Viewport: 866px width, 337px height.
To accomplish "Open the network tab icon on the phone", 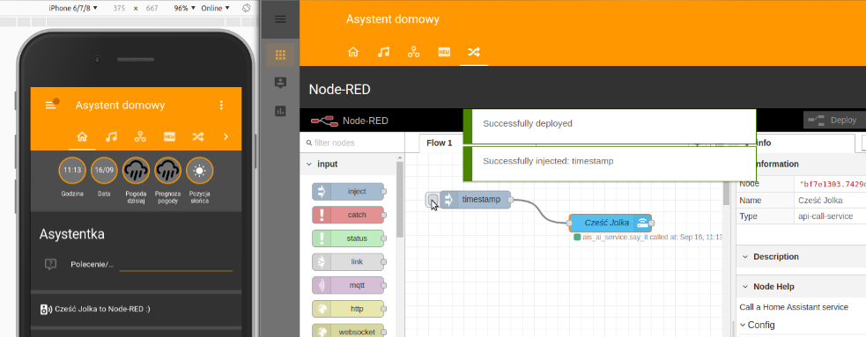I will 140,136.
